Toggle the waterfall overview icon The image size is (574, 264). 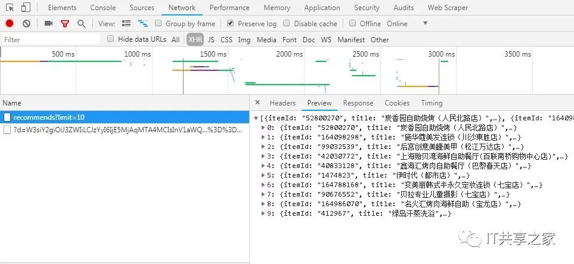click(x=143, y=23)
